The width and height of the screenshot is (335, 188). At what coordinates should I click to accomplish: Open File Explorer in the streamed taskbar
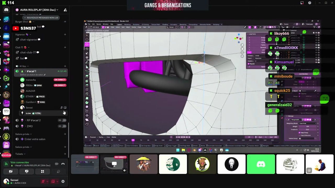click(183, 150)
